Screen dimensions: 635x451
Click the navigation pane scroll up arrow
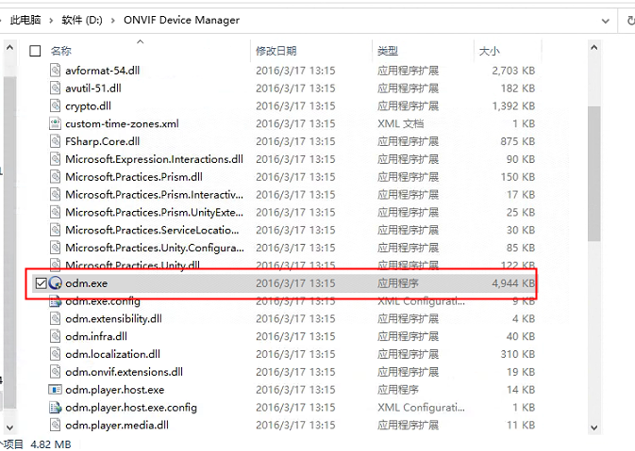tap(10, 48)
